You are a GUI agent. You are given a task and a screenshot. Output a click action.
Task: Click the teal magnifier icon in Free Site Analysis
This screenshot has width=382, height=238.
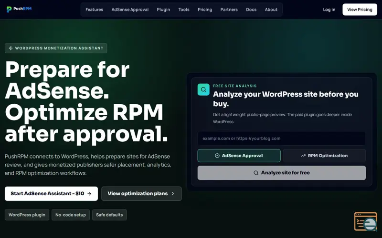(x=203, y=89)
